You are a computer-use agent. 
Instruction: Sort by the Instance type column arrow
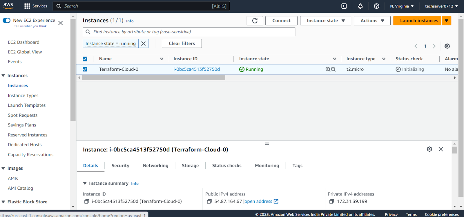tap(384, 59)
